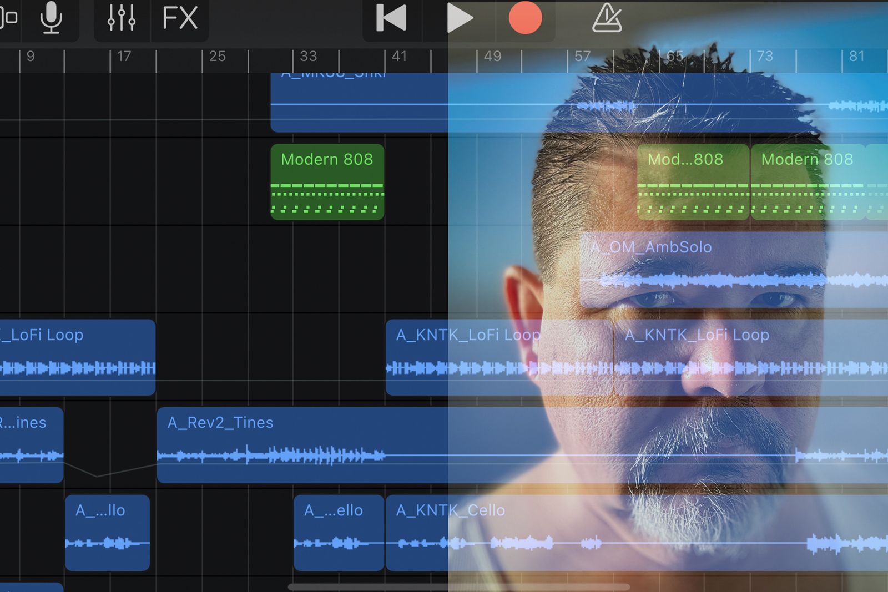Open the view switcher icon at top left
Image resolution: width=888 pixels, height=592 pixels.
pos(8,18)
